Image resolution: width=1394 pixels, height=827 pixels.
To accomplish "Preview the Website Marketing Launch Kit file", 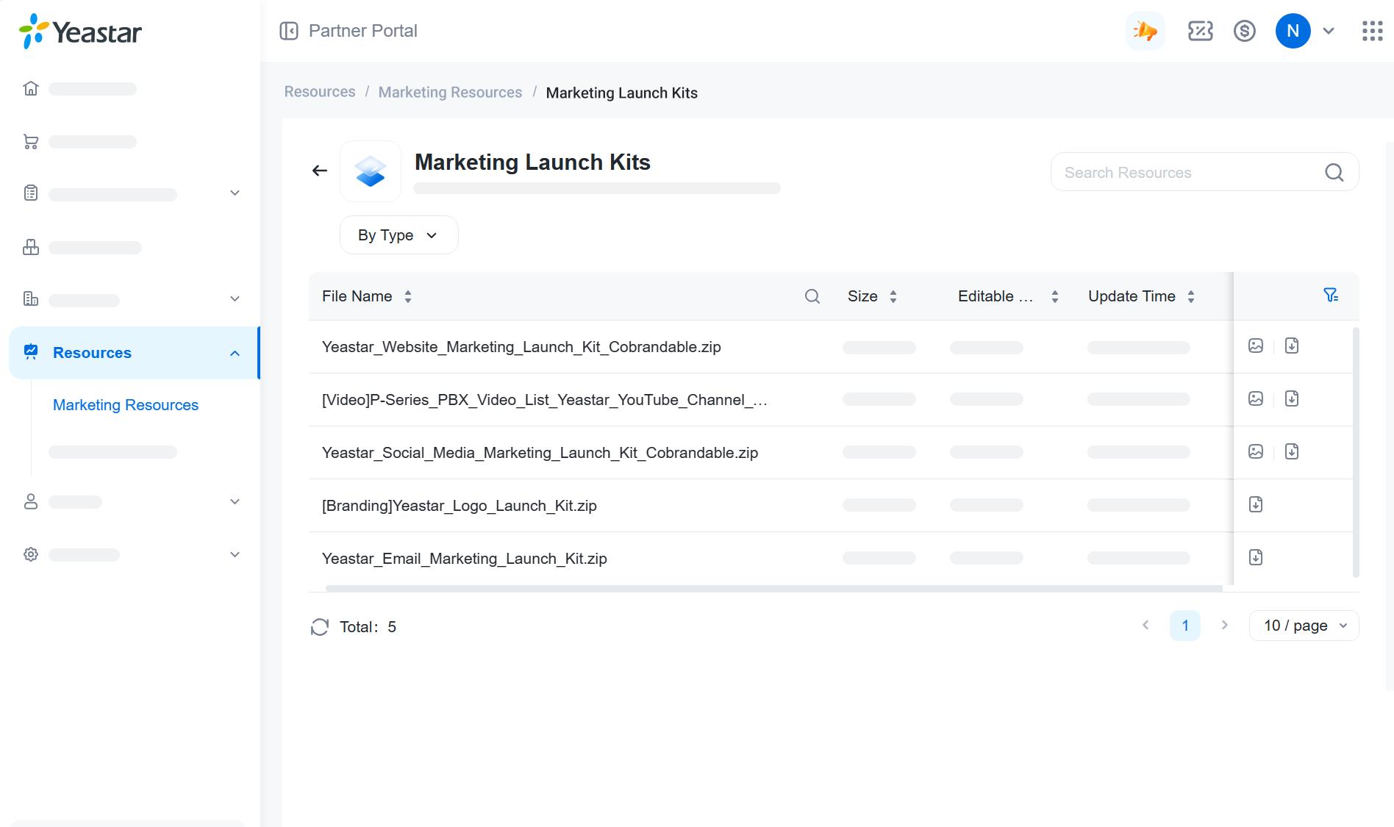I will coord(1256,346).
